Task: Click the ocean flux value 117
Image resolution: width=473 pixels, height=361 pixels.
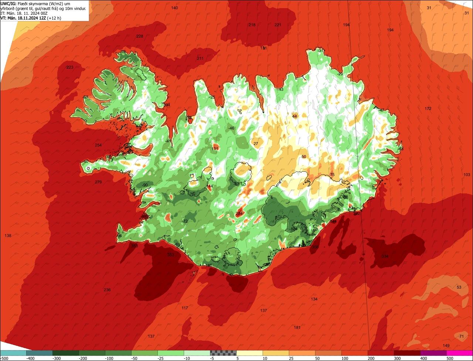Action: [185, 308]
